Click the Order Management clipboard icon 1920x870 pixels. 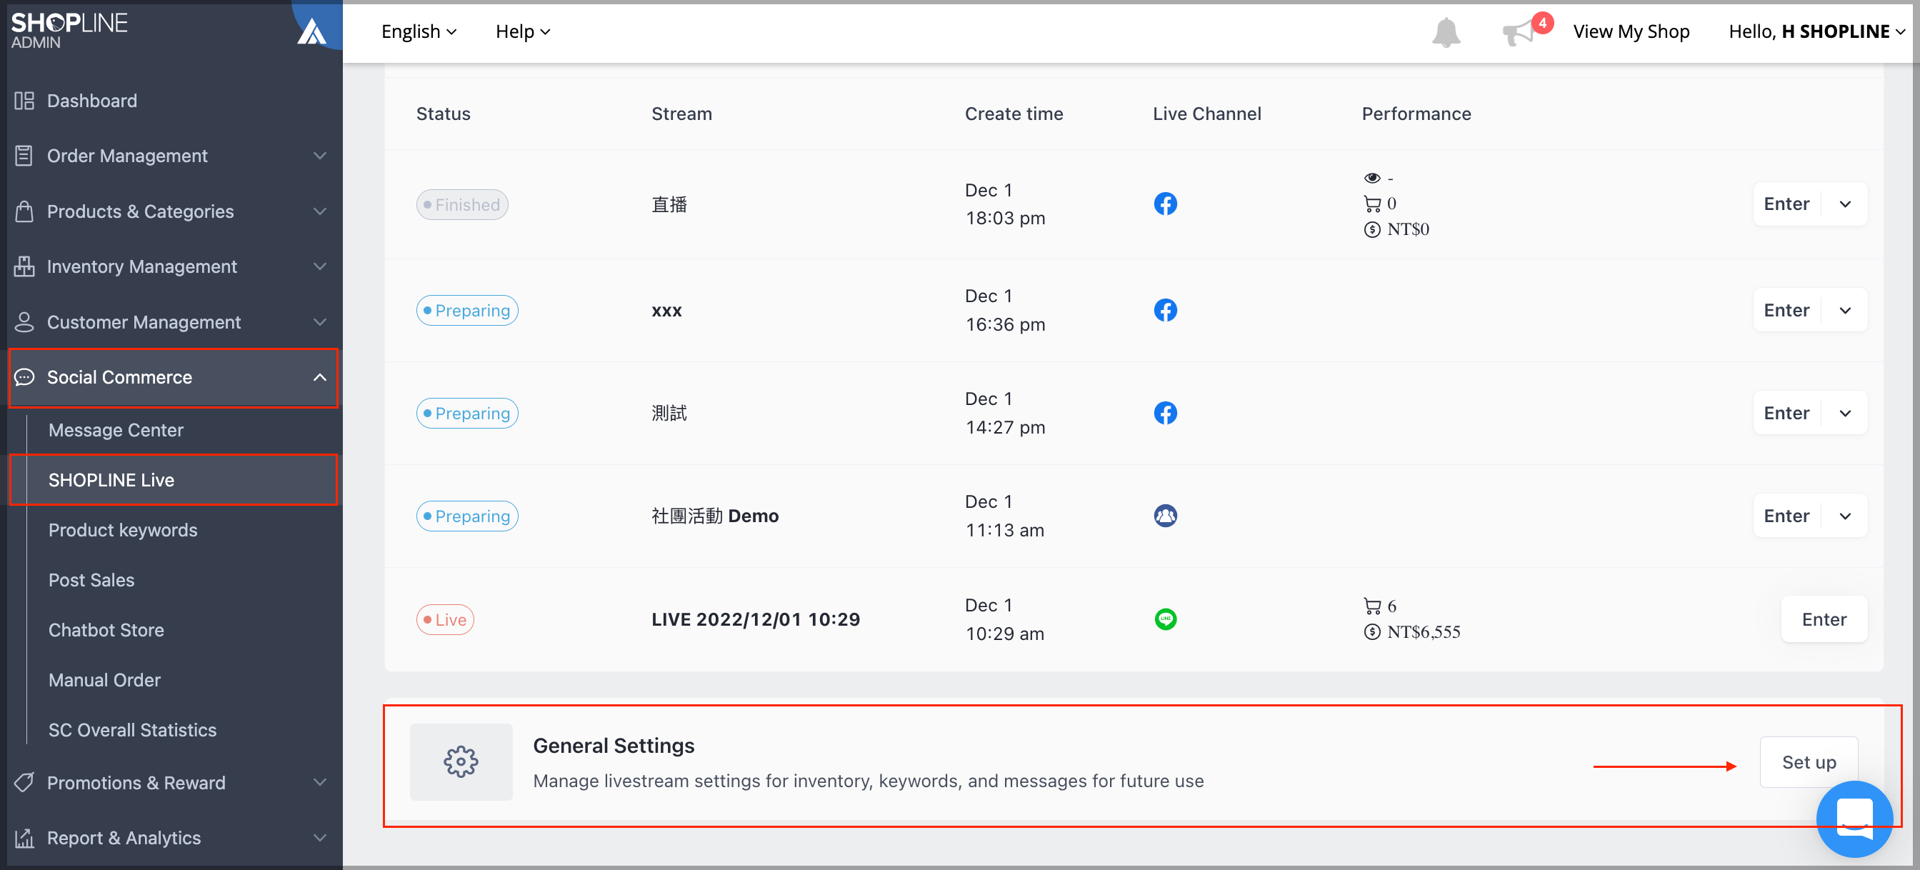pyautogui.click(x=24, y=156)
